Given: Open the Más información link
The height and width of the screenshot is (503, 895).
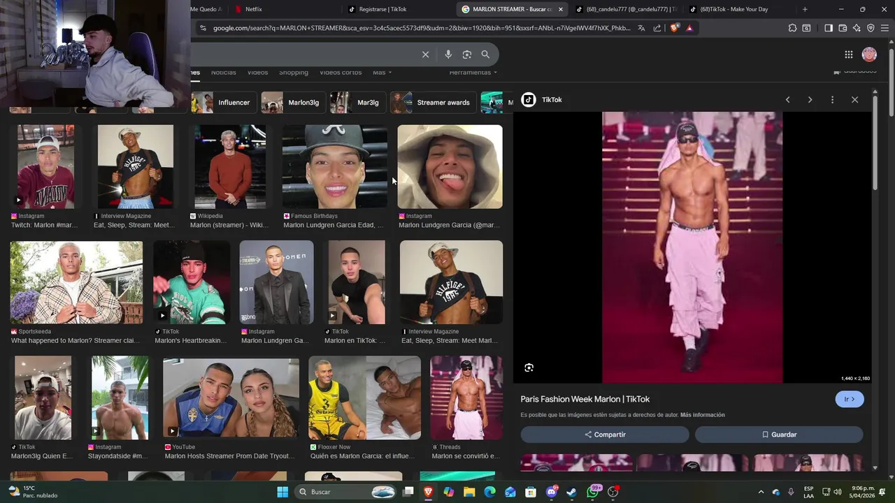Looking at the screenshot, I should (702, 415).
